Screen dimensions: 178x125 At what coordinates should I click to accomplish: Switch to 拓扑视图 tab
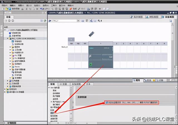click(x=138, y=17)
